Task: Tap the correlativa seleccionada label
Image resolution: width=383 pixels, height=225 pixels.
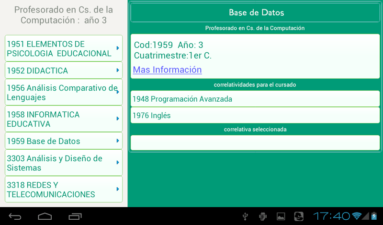Action: coord(255,129)
